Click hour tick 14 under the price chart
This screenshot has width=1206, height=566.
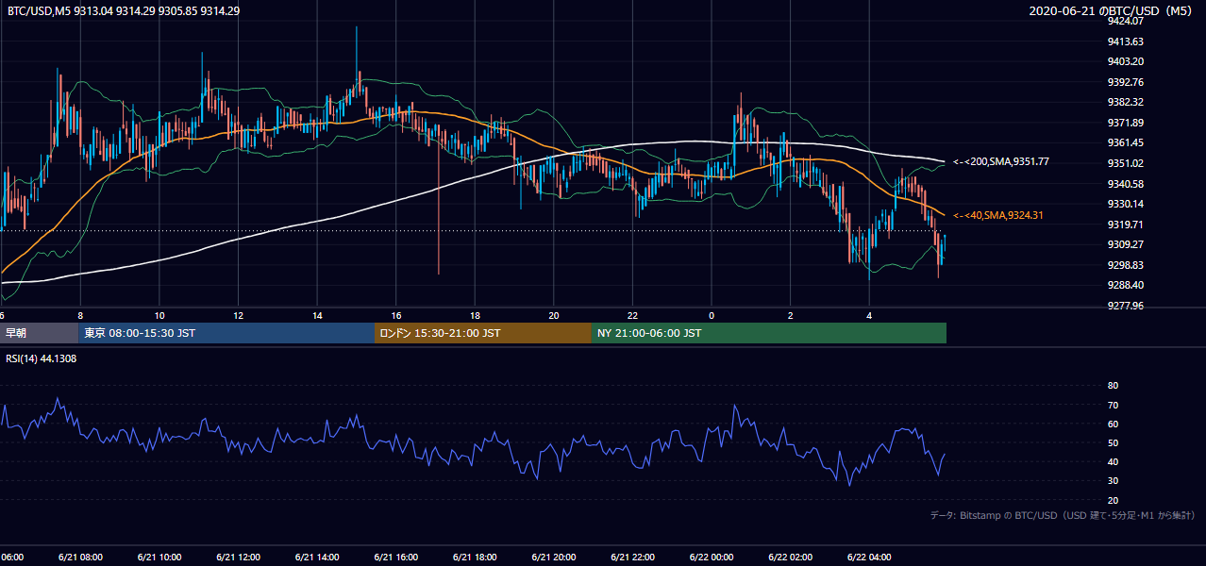pyautogui.click(x=317, y=316)
